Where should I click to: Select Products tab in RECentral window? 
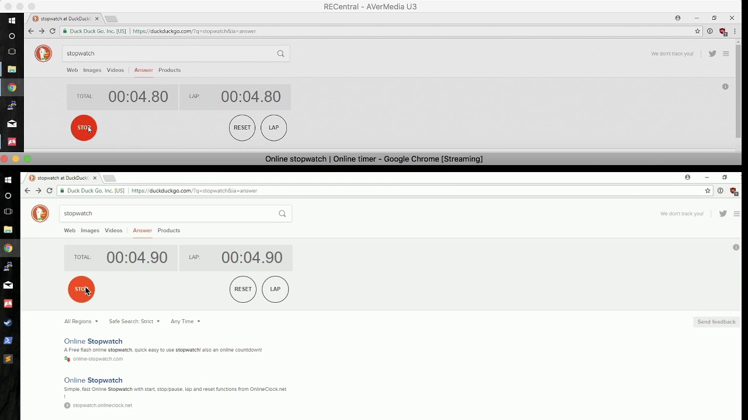coord(169,70)
